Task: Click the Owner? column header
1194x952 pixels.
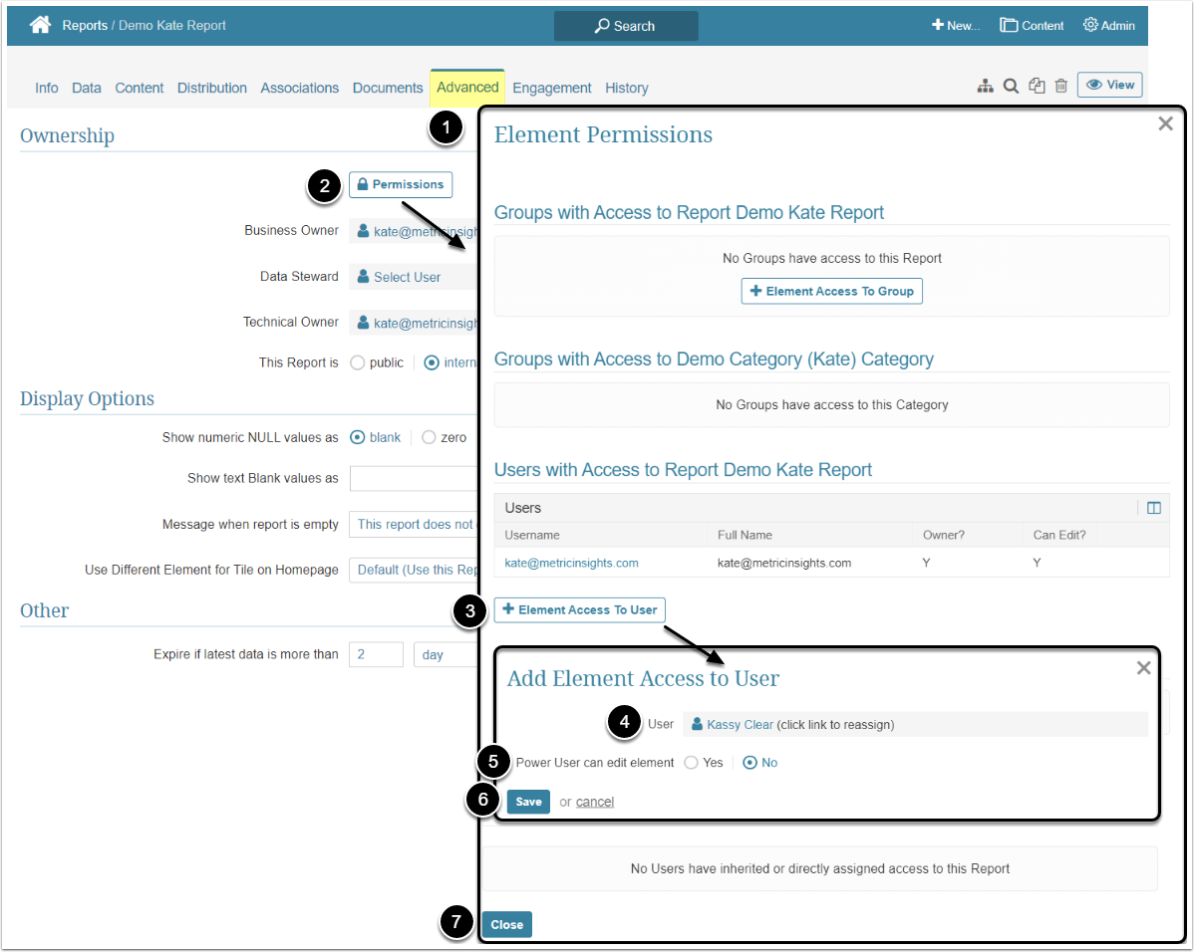Action: (x=944, y=535)
